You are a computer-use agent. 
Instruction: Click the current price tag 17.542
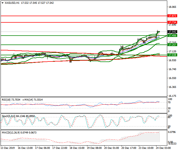(172, 32)
